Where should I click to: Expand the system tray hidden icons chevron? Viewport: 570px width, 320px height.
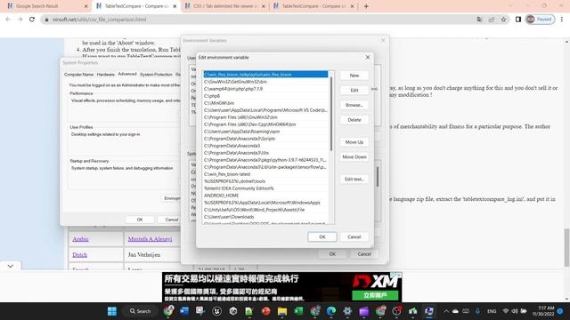pyautogui.click(x=446, y=311)
